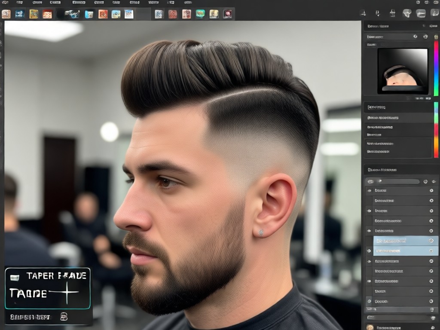This screenshot has height=330, width=440.
Task: Pick the cream-yellow toolbar icon
Action: 214,14
